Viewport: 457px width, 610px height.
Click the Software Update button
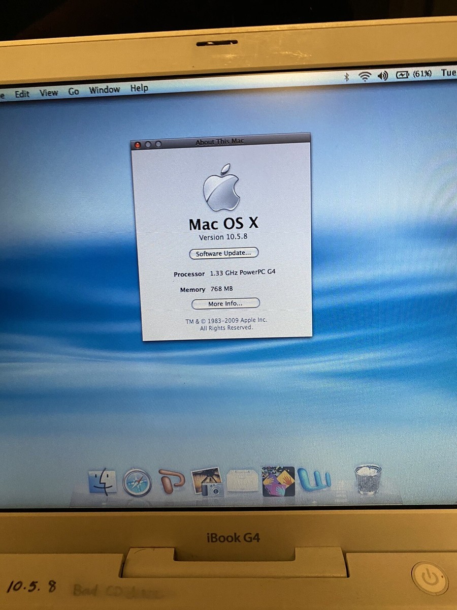coord(224,253)
